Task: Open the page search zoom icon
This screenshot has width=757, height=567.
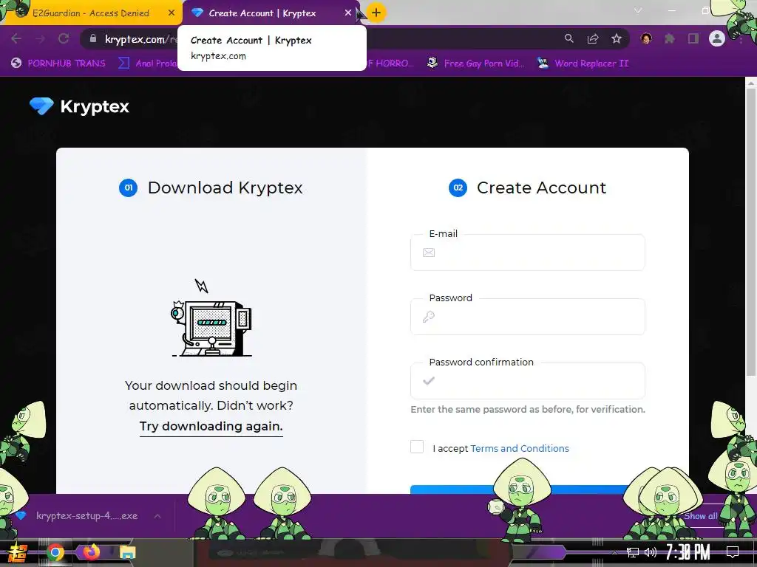Action: pyautogui.click(x=569, y=38)
